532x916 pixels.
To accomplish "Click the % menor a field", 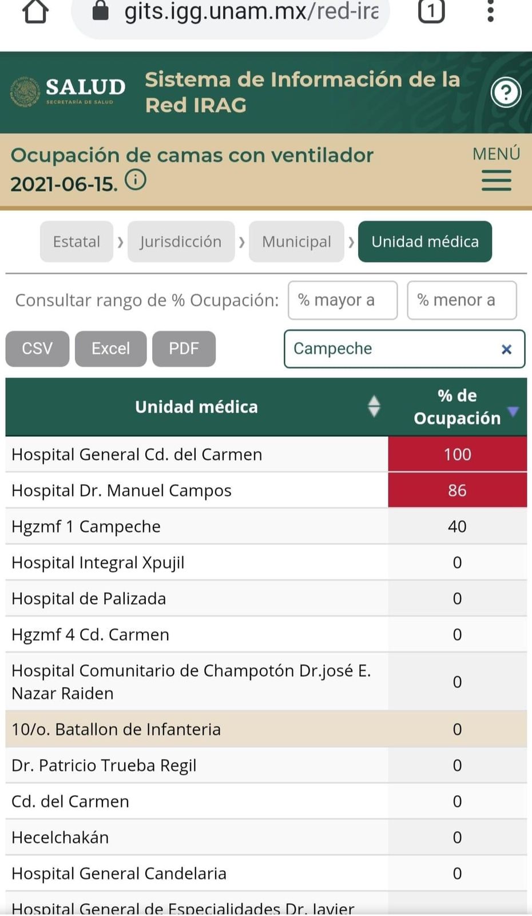I will tap(461, 300).
